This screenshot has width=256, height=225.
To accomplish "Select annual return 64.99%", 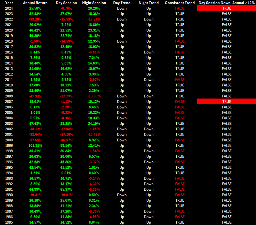I will 35,189.
